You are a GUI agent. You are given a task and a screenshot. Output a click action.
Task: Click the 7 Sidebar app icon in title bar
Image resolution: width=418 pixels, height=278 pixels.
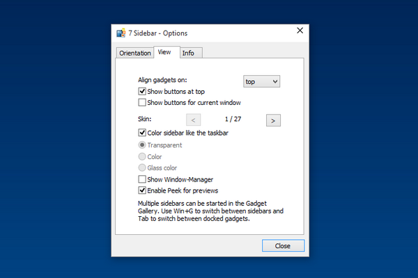(120, 33)
